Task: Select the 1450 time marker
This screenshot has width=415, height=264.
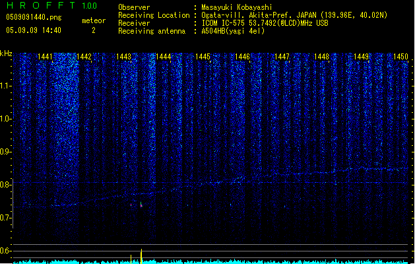Action: (x=400, y=57)
